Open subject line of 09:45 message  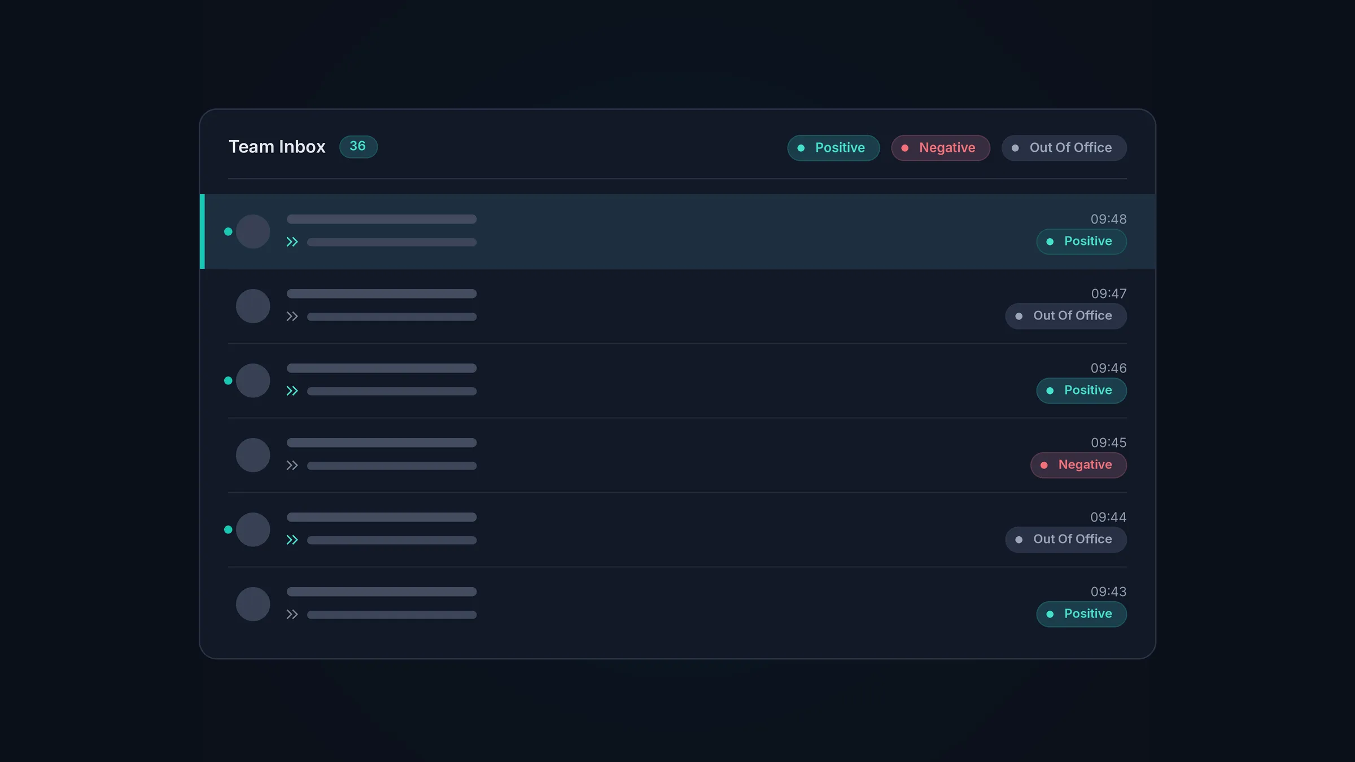click(382, 443)
